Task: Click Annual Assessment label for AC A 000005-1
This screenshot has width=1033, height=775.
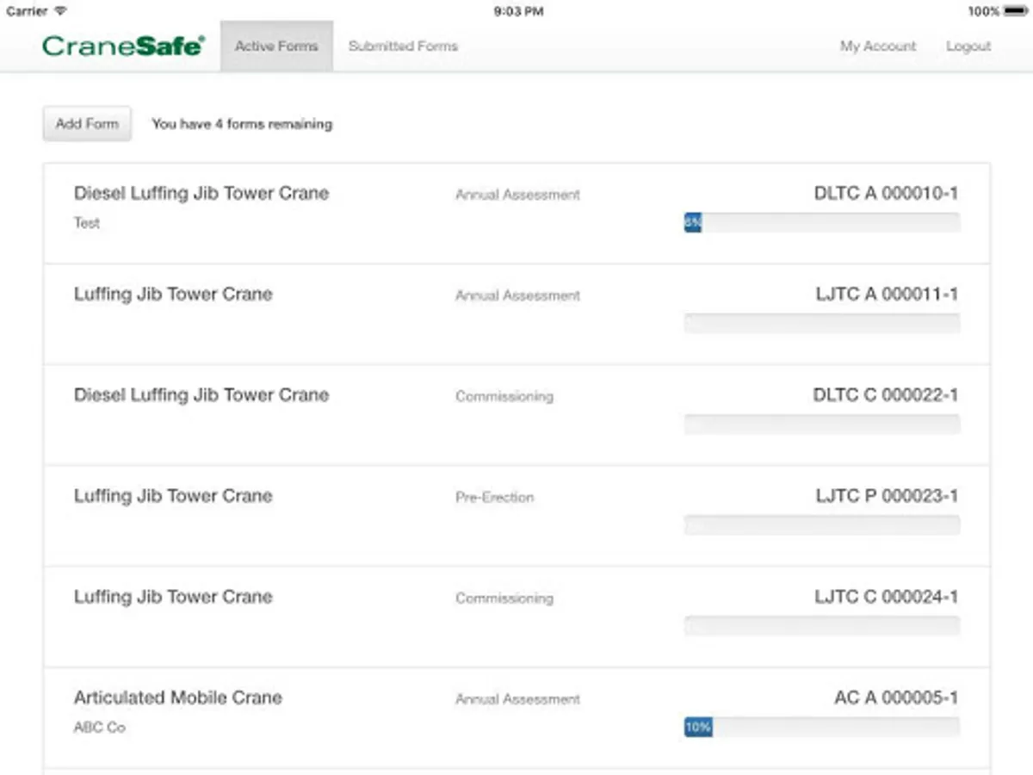Action: click(517, 699)
